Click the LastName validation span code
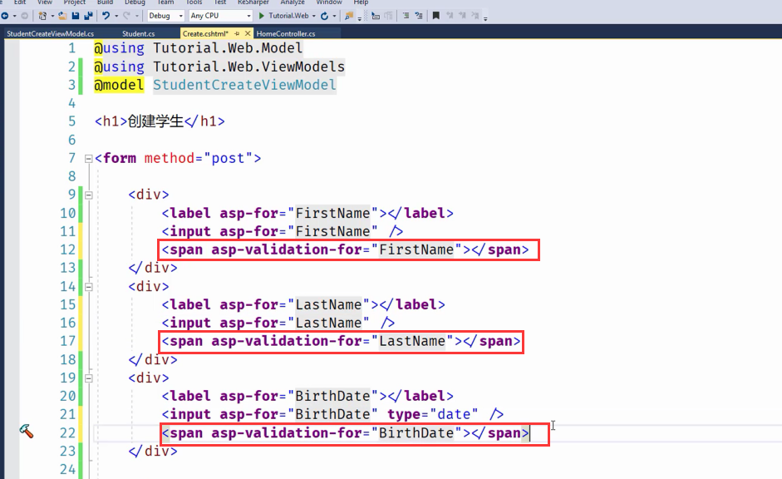 point(341,341)
